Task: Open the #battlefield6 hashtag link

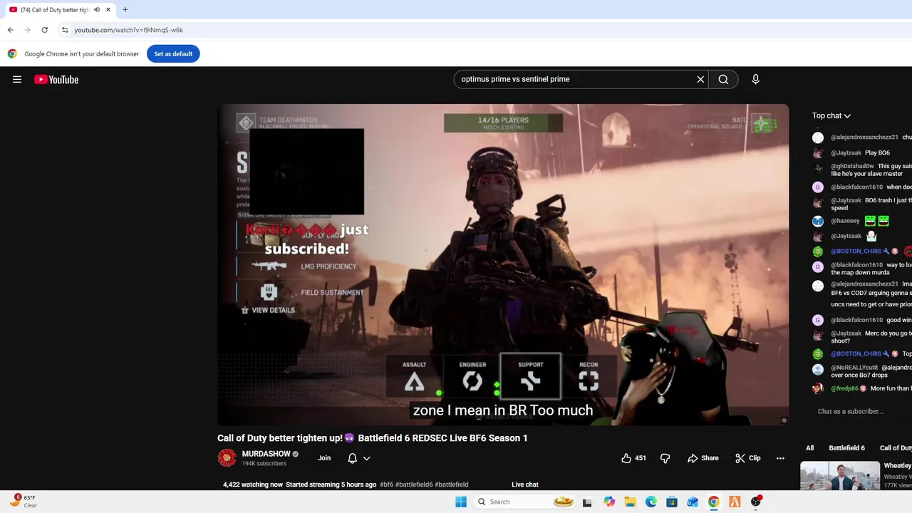Action: (x=414, y=484)
